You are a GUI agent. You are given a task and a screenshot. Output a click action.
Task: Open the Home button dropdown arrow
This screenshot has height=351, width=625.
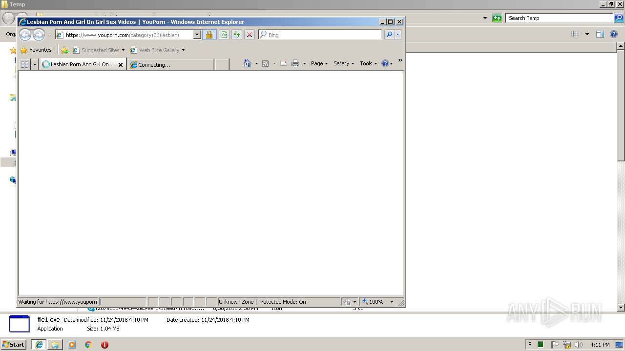(256, 63)
